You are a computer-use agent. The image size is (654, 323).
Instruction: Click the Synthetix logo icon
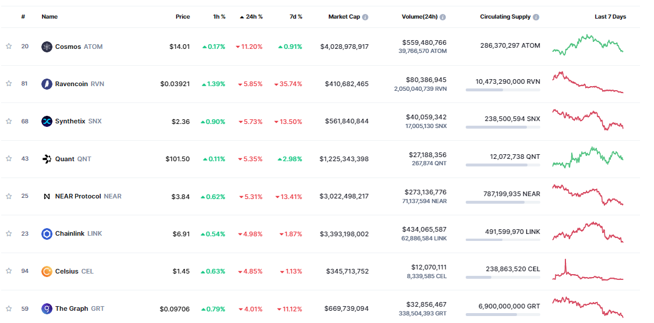[x=47, y=122]
